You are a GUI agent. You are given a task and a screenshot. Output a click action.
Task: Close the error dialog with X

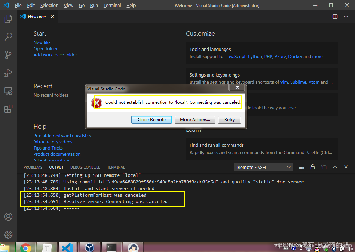pos(237,87)
